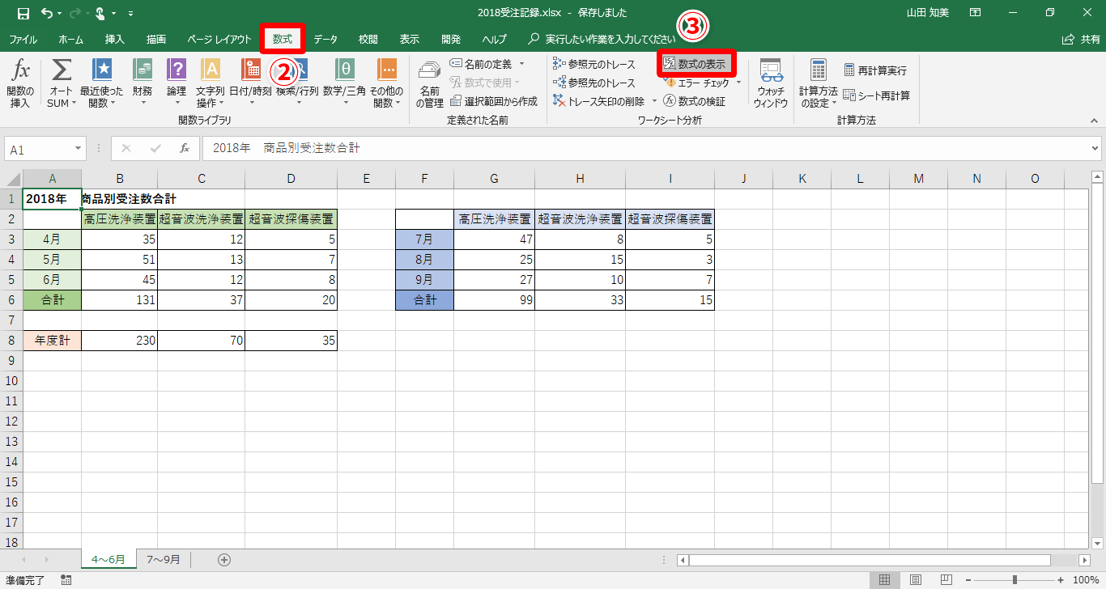Open 名前の管理 (Name Manager)
Image resolution: width=1106 pixels, height=589 pixels.
pyautogui.click(x=429, y=83)
